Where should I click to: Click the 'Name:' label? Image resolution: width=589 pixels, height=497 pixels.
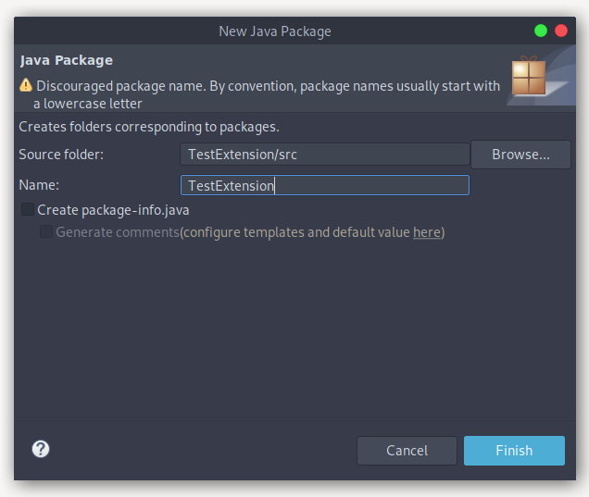(x=39, y=185)
